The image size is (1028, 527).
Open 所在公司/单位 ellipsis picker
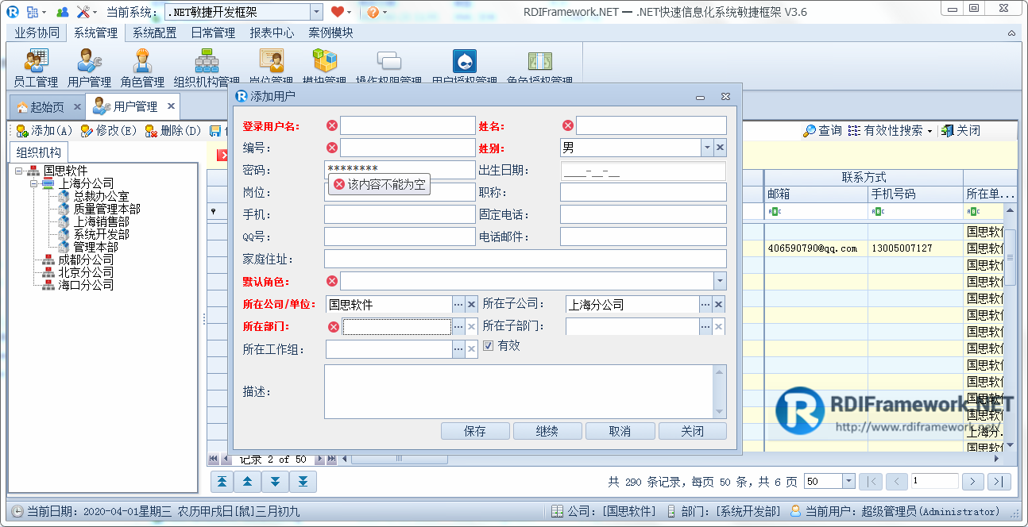[x=458, y=305]
